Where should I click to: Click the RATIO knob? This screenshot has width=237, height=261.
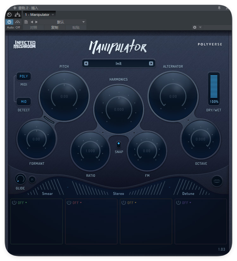90,151
